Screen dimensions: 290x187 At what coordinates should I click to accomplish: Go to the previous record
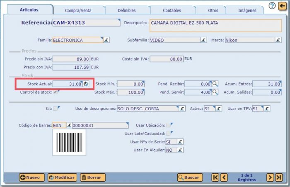pos(224,177)
